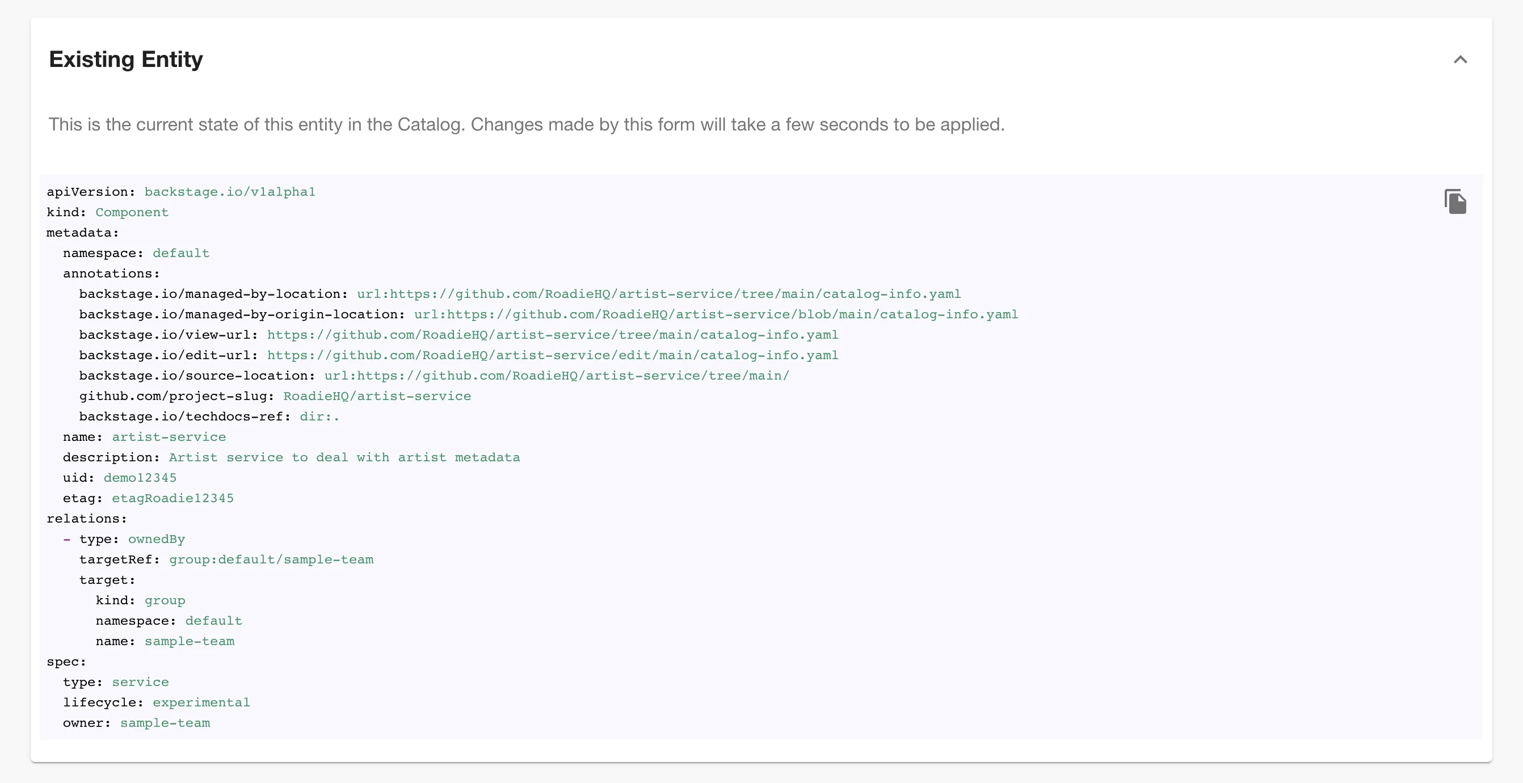
Task: Click the techdocs-ref dir value
Action: click(x=319, y=417)
